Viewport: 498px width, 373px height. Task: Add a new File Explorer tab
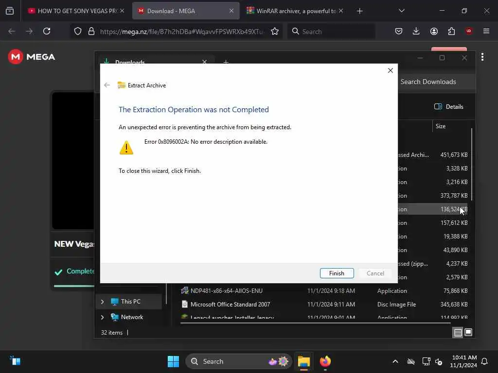click(x=226, y=62)
